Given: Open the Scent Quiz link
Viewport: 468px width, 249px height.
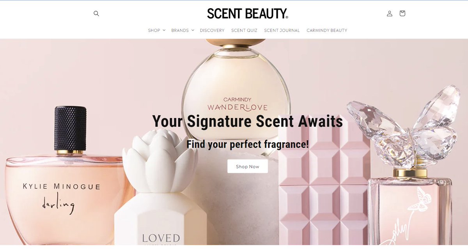Looking at the screenshot, I should pyautogui.click(x=244, y=30).
